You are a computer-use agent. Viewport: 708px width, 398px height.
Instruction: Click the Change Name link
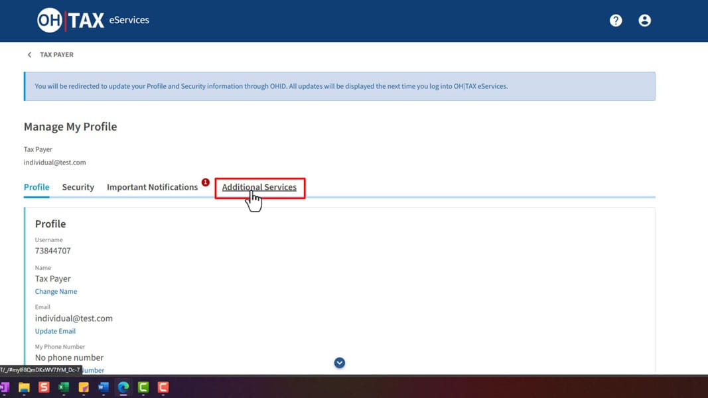point(56,291)
